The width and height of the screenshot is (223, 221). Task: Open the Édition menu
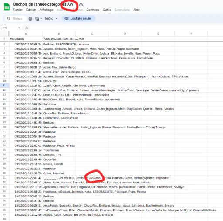(x=31, y=10)
